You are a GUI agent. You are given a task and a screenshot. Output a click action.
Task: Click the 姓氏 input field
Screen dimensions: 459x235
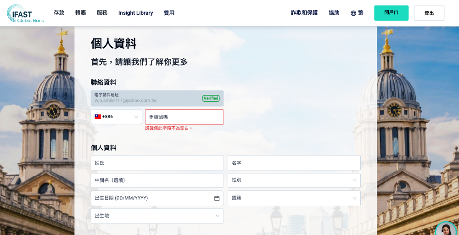[157, 163]
